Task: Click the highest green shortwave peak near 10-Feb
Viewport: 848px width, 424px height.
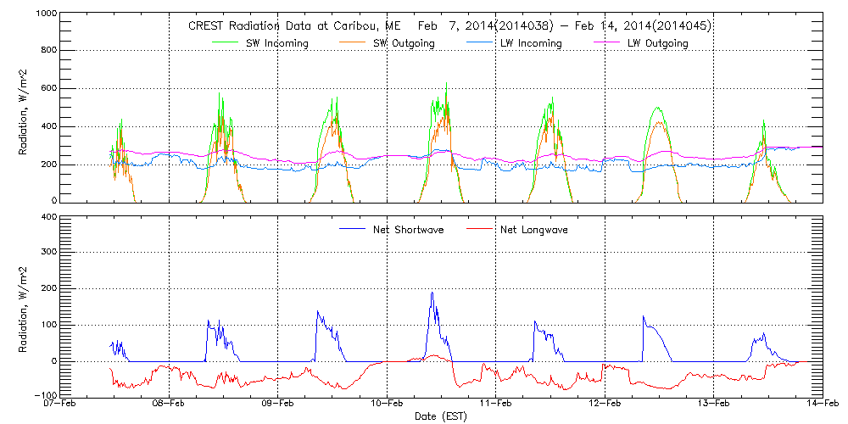Action: click(x=446, y=83)
